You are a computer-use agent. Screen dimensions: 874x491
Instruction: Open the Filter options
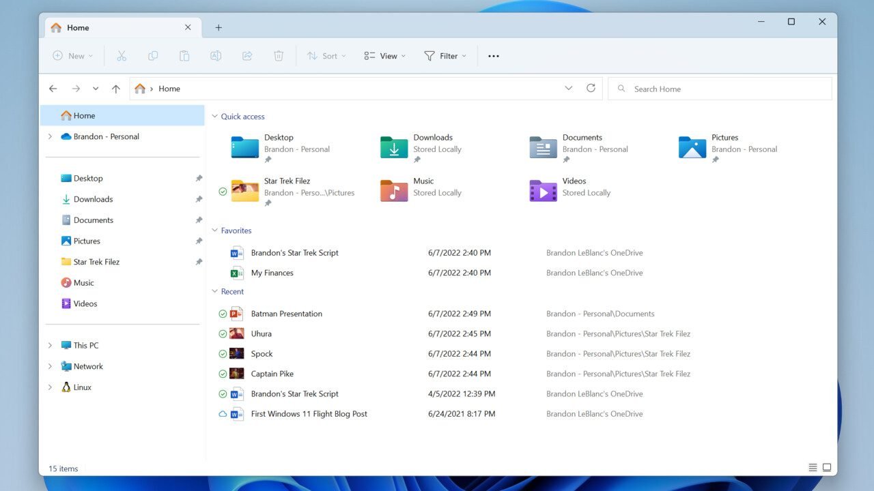pos(445,55)
